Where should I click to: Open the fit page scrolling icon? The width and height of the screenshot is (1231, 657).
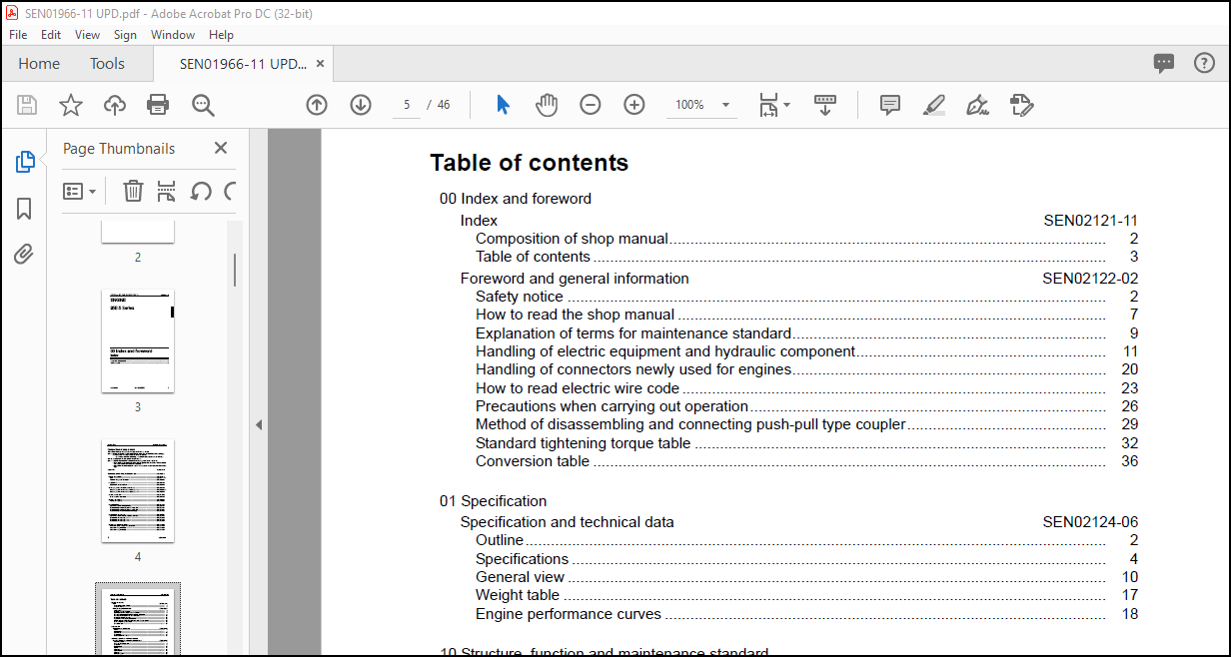(x=767, y=105)
